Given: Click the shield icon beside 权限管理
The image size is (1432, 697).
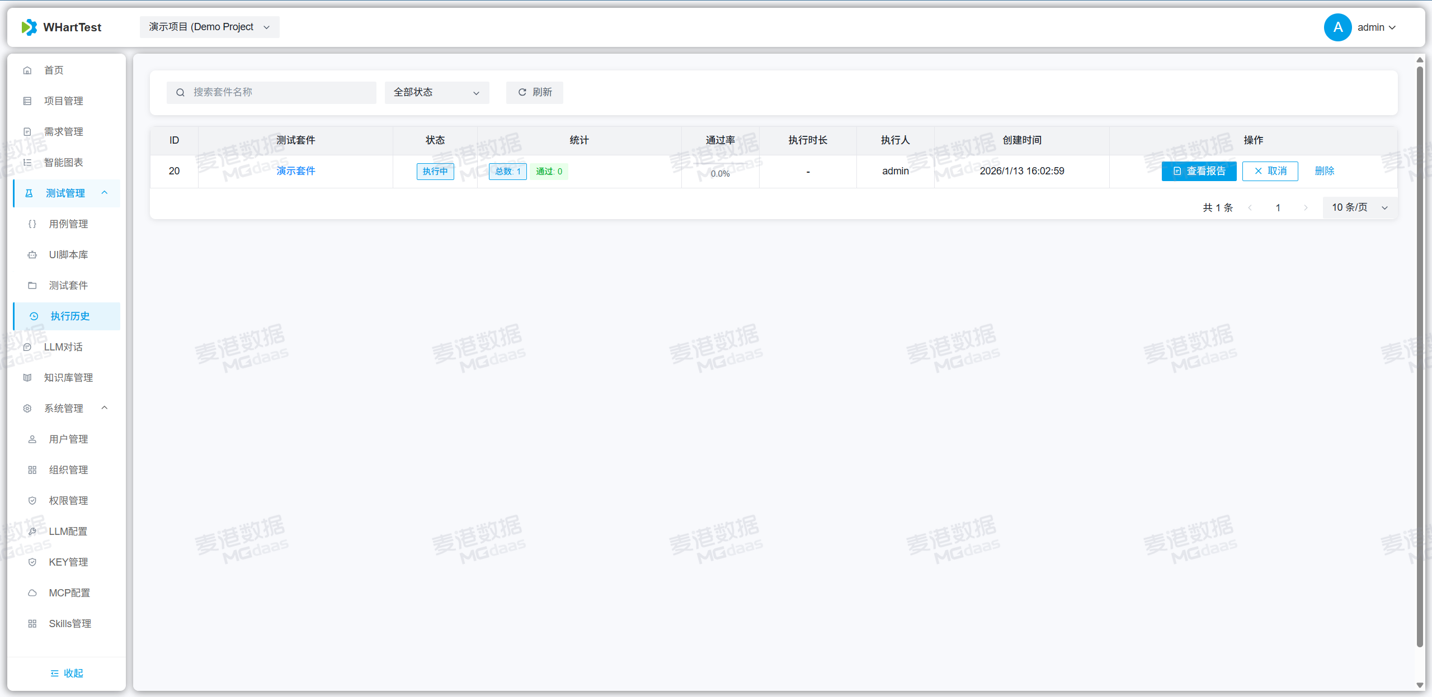Looking at the screenshot, I should (x=32, y=501).
